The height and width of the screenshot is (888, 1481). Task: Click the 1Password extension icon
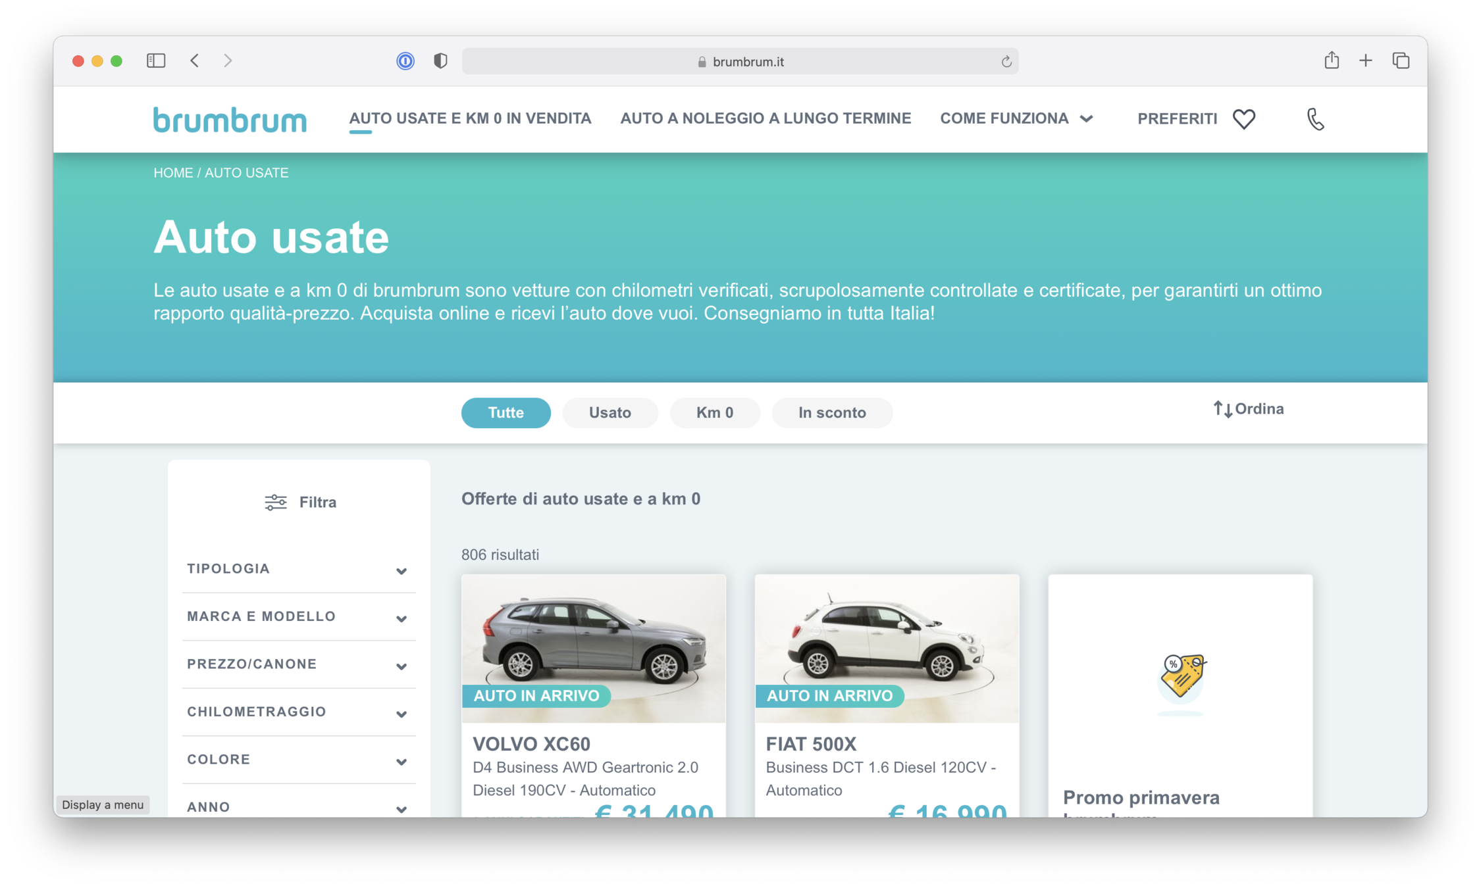405,61
